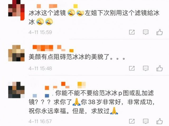Screen dimensions: 169x126
Task: Share the comment posted at 15:48
Action: coord(132,68)
